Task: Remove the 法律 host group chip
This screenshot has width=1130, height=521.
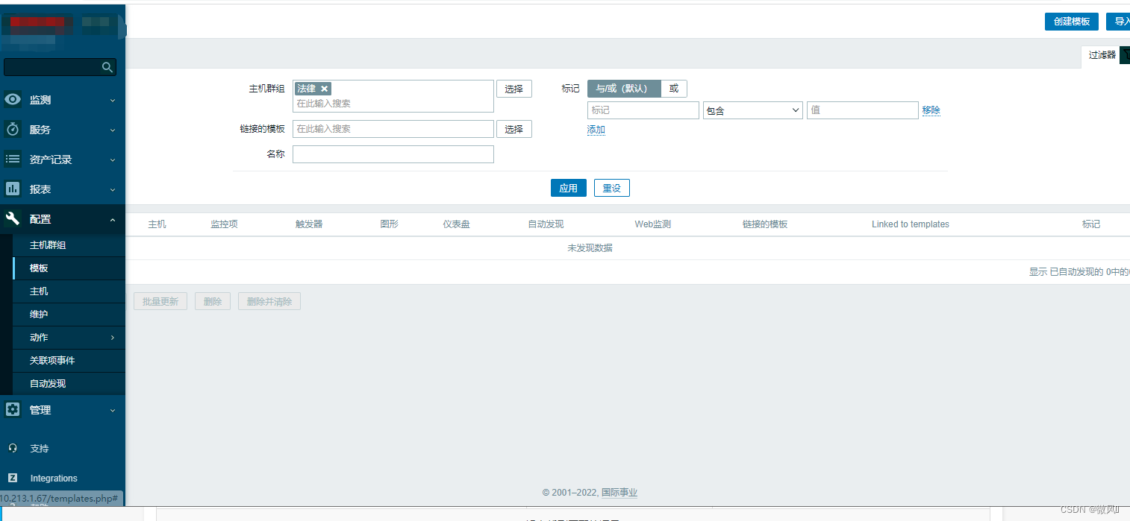Action: coord(324,88)
